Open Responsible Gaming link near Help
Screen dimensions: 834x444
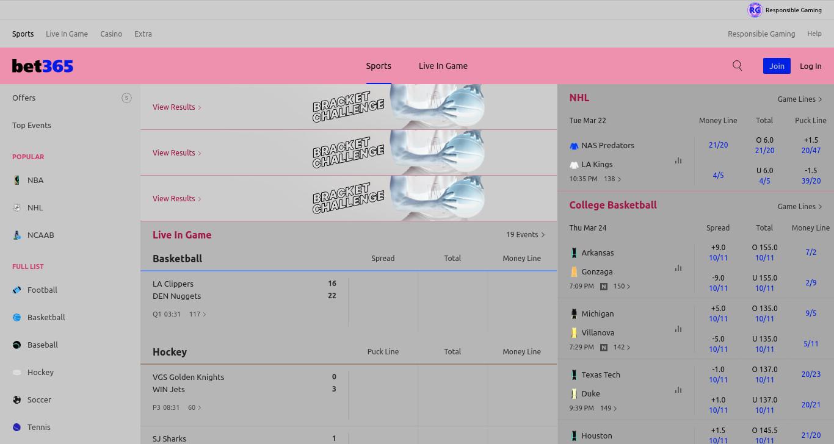click(x=761, y=34)
